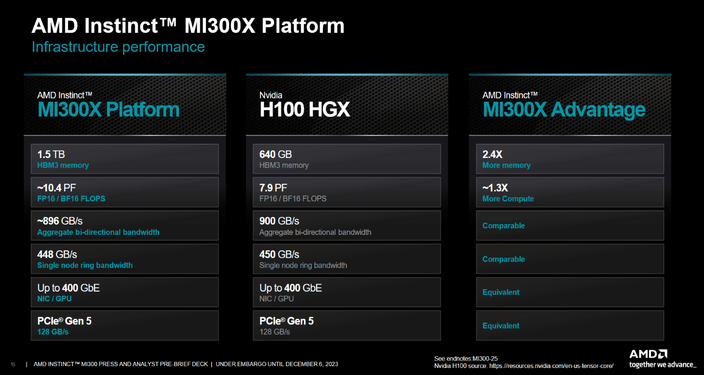Select the ~10.4 PF compute value
This screenshot has height=375, width=704.
point(57,188)
